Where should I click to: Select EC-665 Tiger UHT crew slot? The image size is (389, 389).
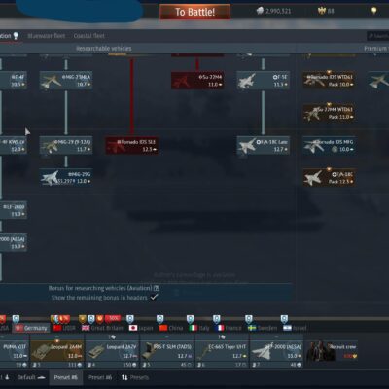click(223, 352)
